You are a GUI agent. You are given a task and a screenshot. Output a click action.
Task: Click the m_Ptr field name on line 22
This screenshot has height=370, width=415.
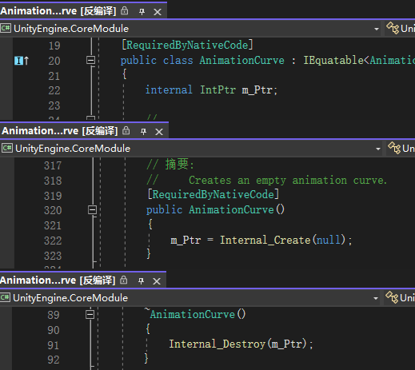[x=257, y=90]
